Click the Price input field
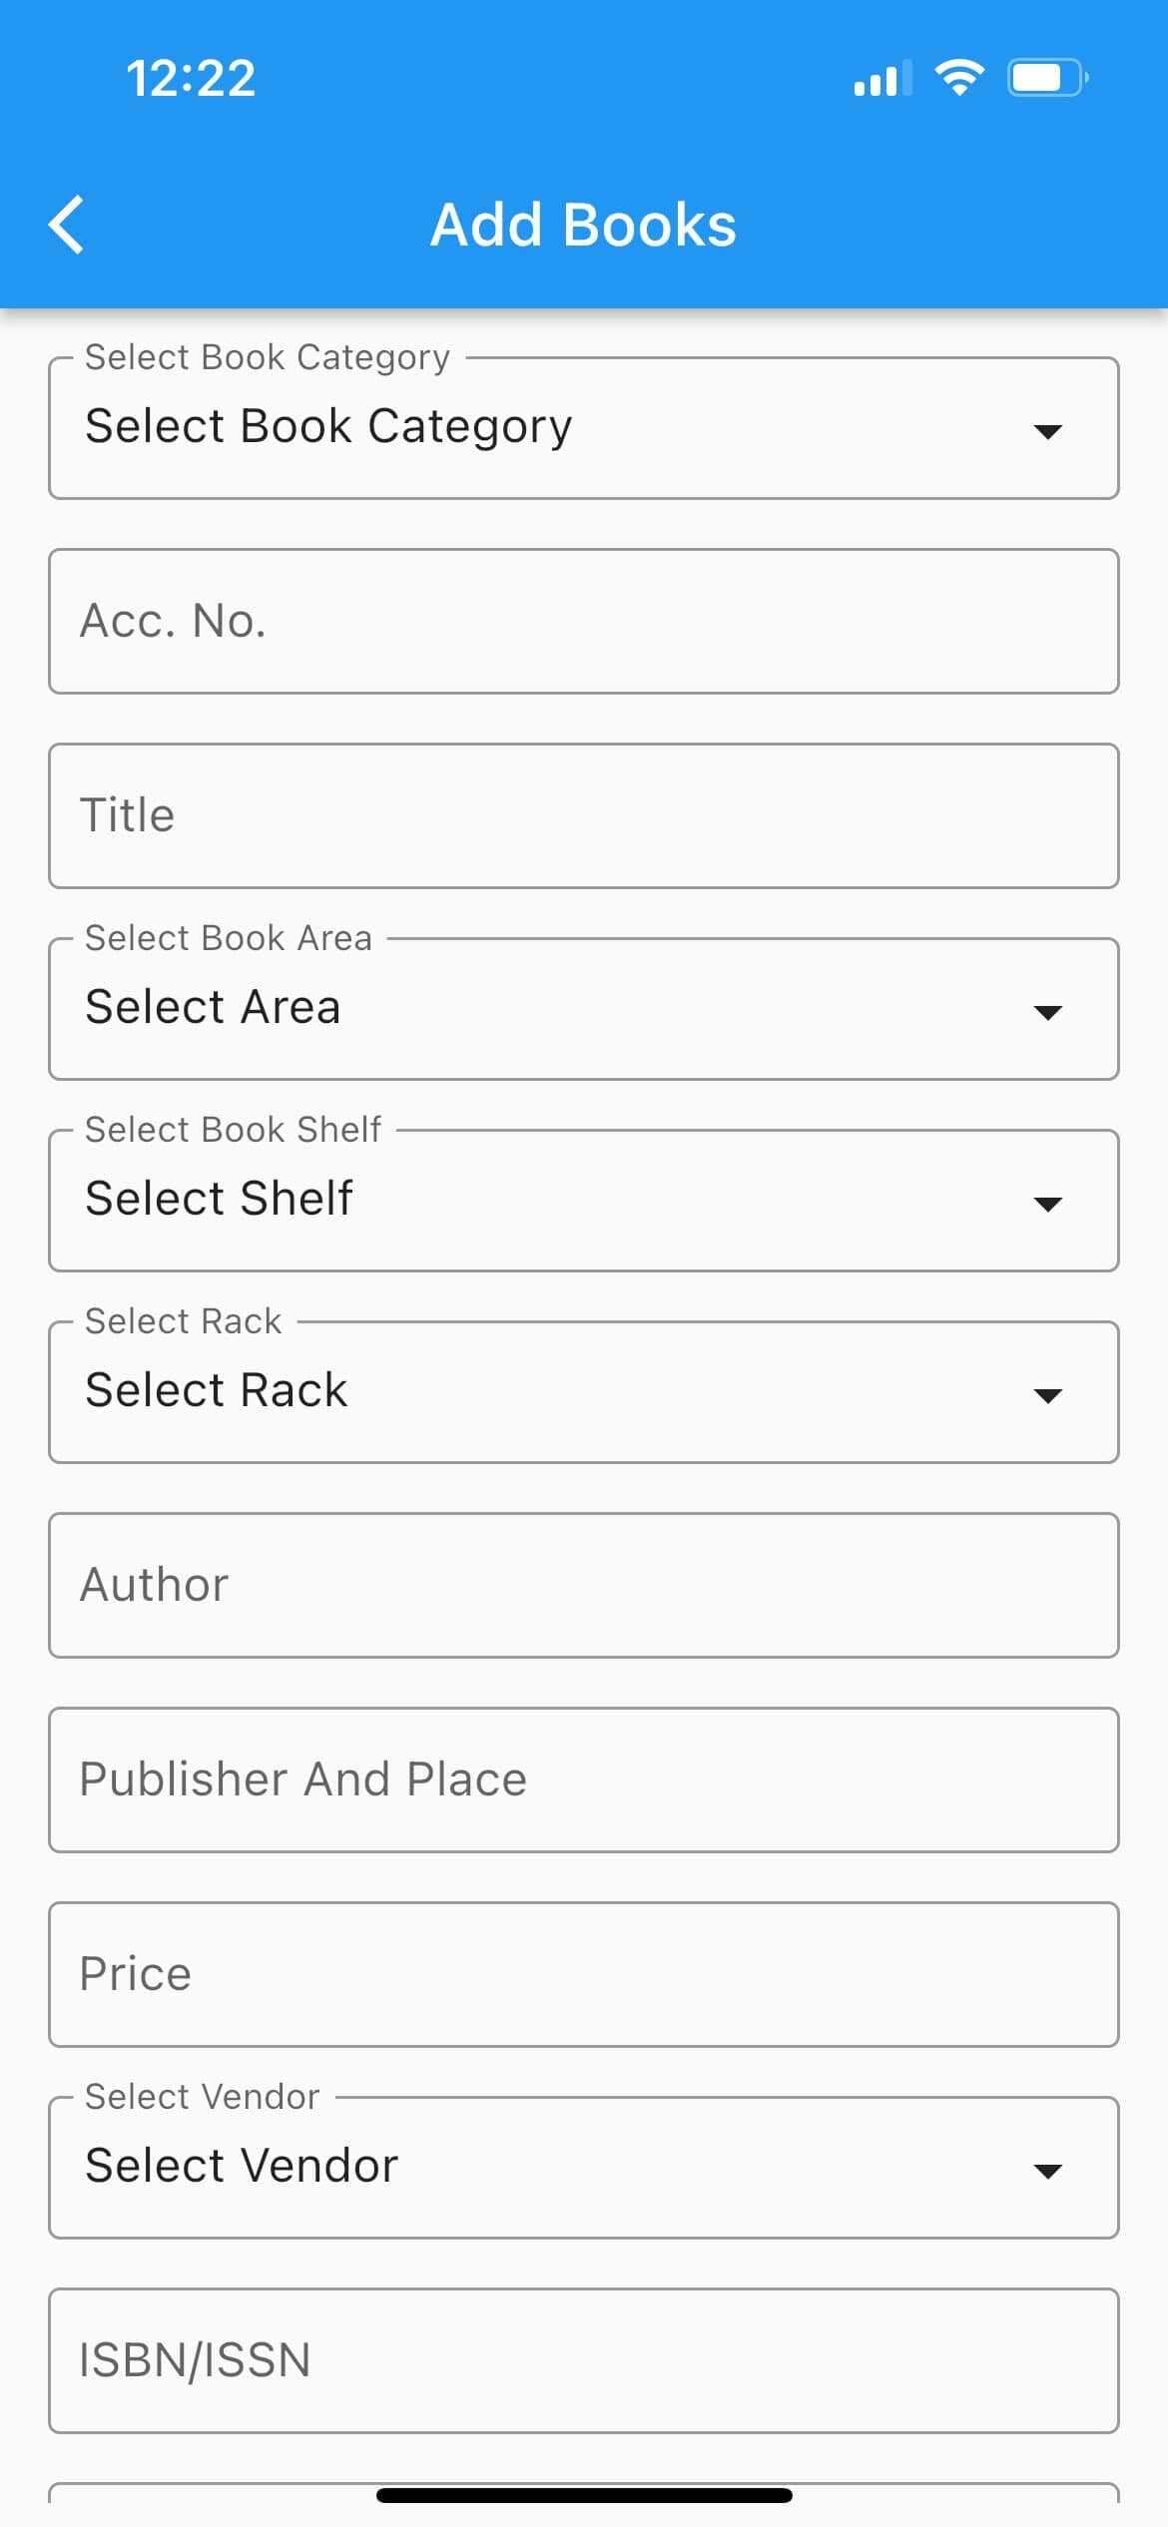This screenshot has width=1168, height=2527. click(x=583, y=1974)
